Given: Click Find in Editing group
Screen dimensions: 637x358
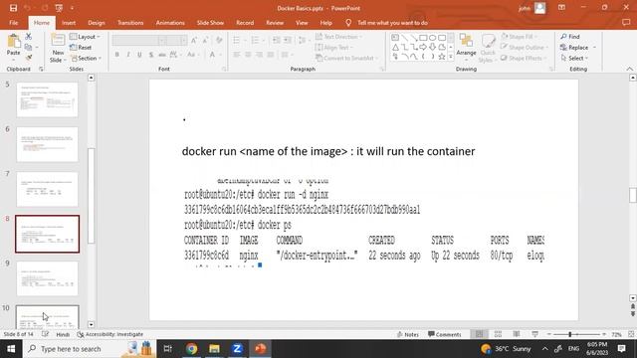Looking at the screenshot, I should click(570, 37).
